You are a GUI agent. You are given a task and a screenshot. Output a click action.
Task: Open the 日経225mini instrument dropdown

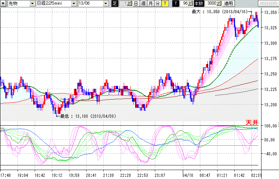click(74, 4)
